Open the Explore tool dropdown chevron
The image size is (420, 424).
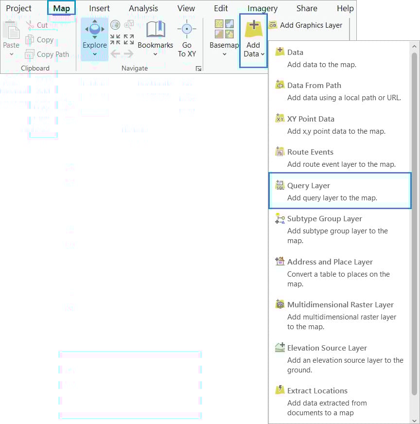pyautogui.click(x=94, y=55)
